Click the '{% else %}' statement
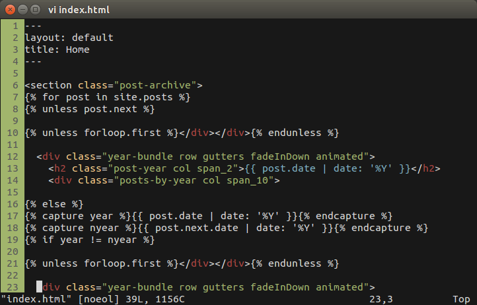This screenshot has height=305, width=477. pyautogui.click(x=54, y=204)
